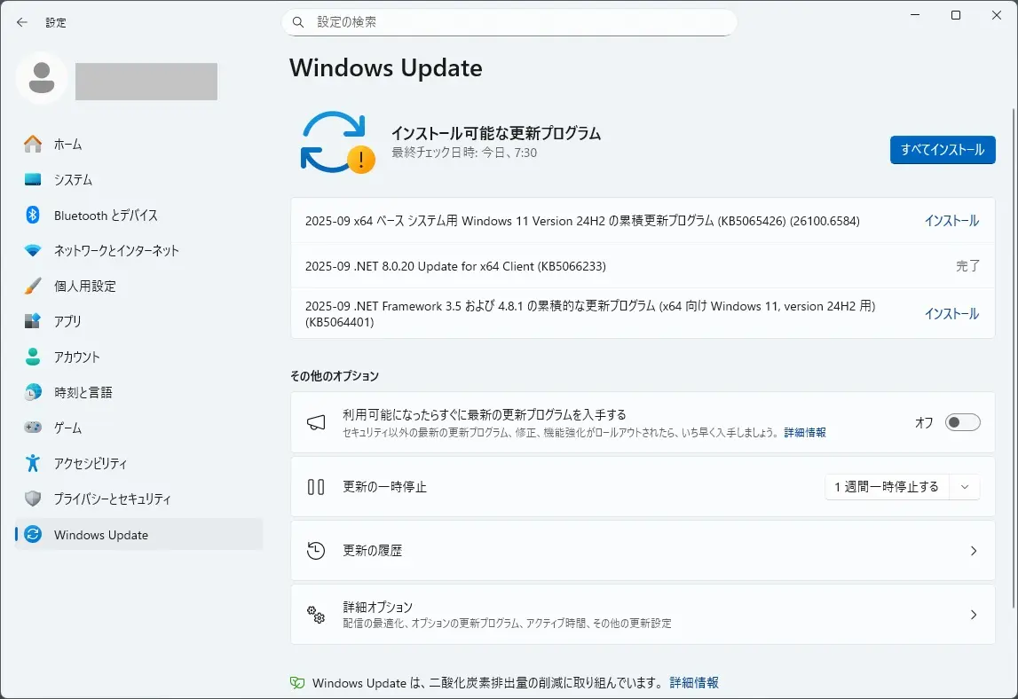Click the Bluetooth icon in sidebar
This screenshot has width=1018, height=699.
click(33, 215)
